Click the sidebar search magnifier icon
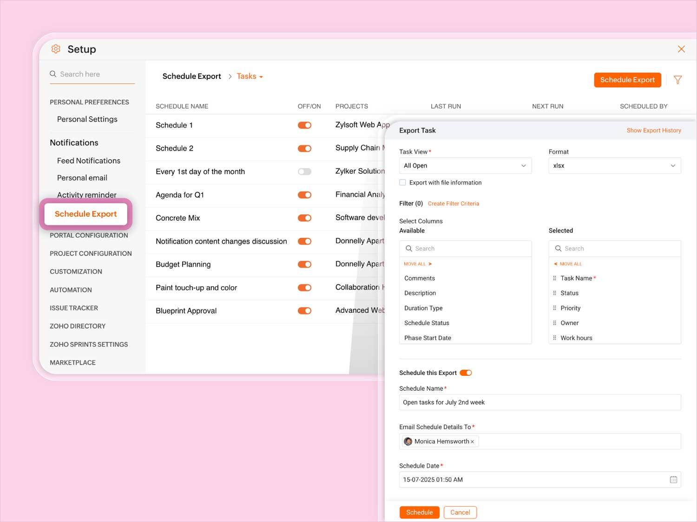Viewport: 697px width, 522px height. tap(53, 74)
